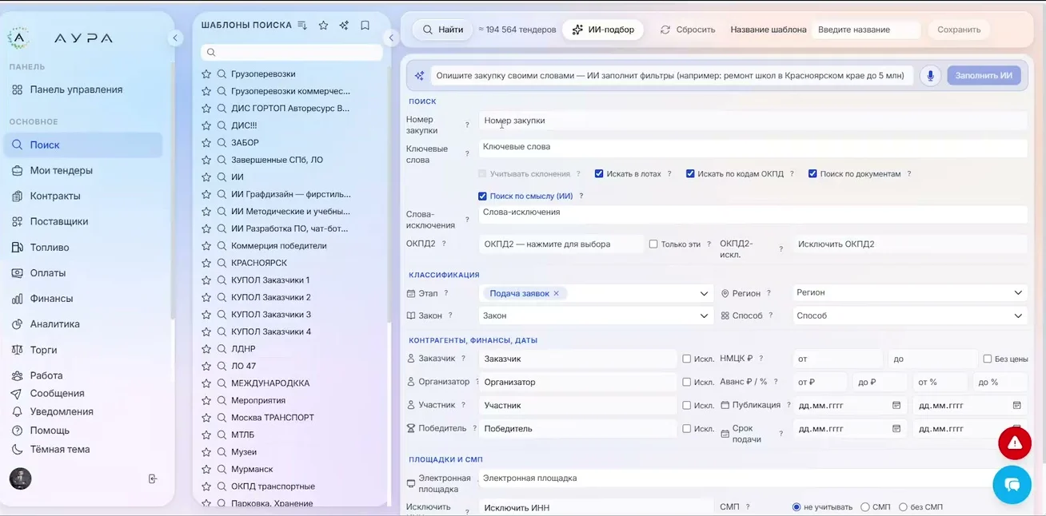Enable the Без цены checkbox
Screen dimensions: 1046x516
(x=988, y=359)
